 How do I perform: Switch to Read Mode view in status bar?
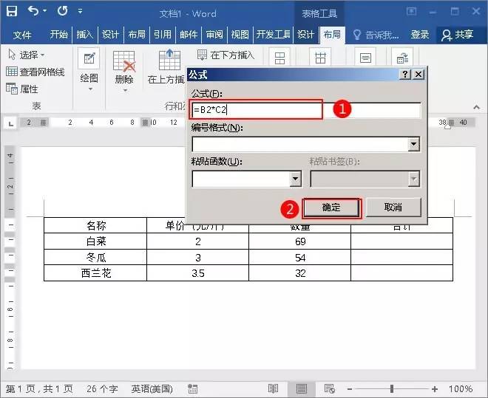tap(273, 388)
